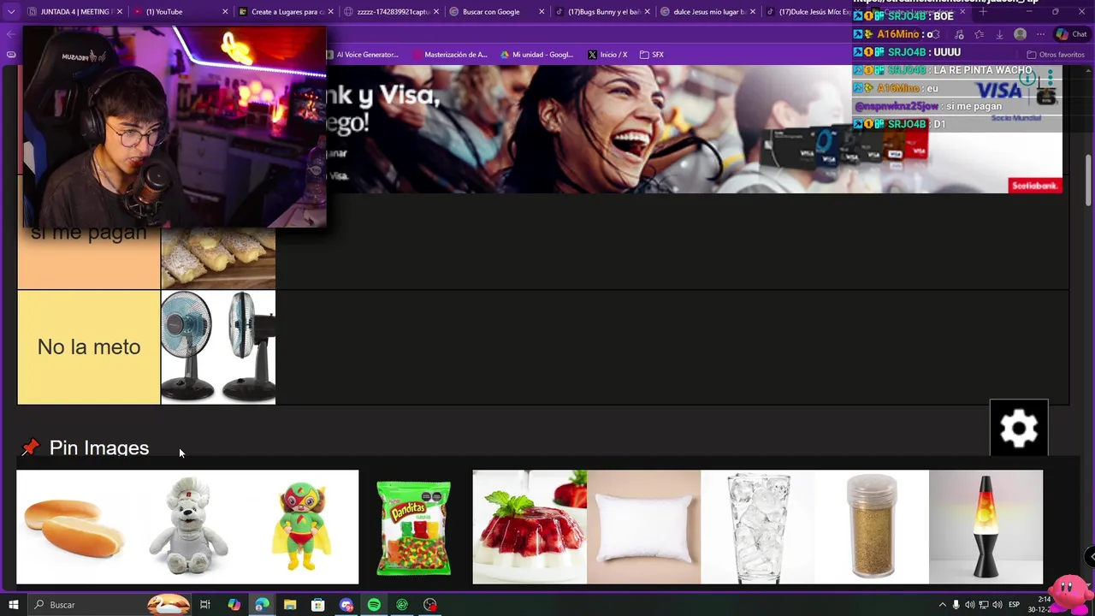Pick the white pillow image
The height and width of the screenshot is (616, 1095).
click(x=643, y=527)
